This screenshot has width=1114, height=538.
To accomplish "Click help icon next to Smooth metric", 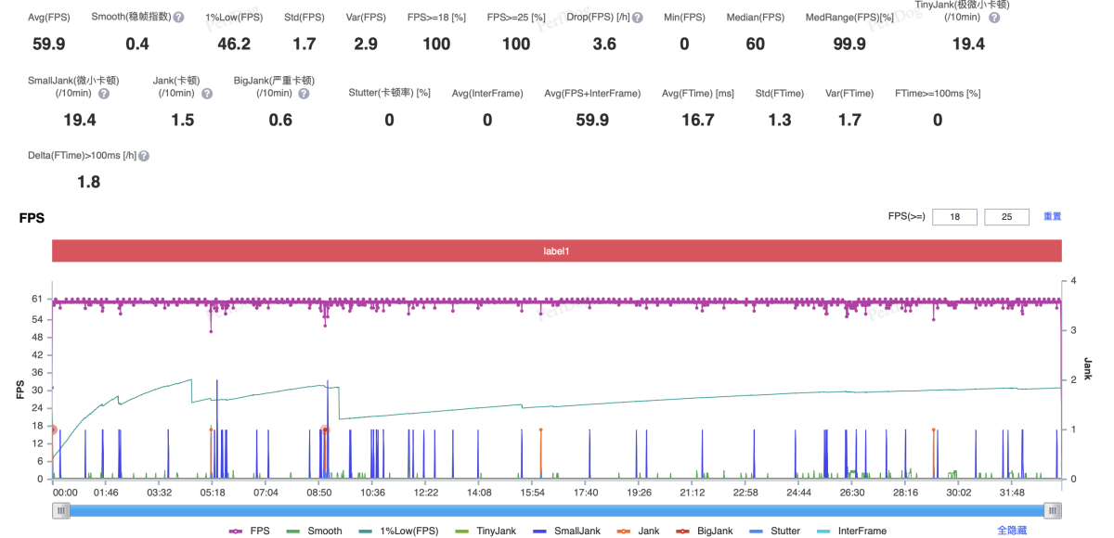I will tap(178, 18).
